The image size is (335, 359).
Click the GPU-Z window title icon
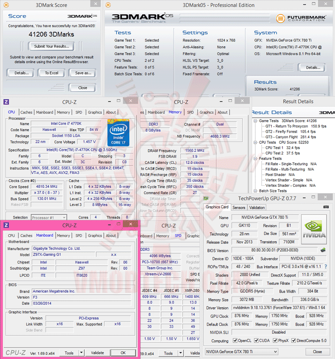pyautogui.click(x=206, y=198)
